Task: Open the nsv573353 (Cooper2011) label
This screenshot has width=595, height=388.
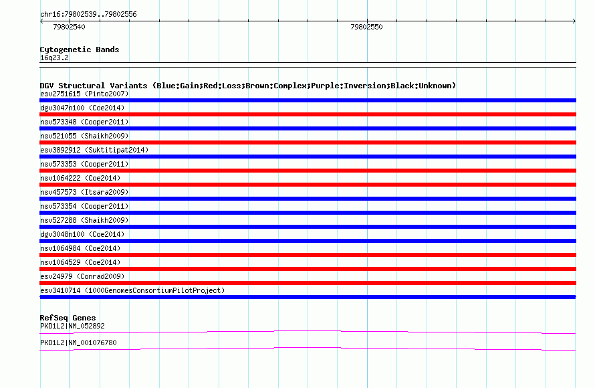Action: (x=84, y=164)
